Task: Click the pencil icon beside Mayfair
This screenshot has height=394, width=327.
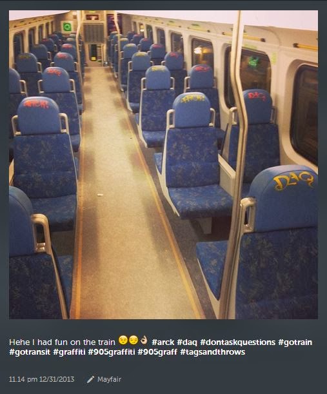Action: (x=90, y=379)
